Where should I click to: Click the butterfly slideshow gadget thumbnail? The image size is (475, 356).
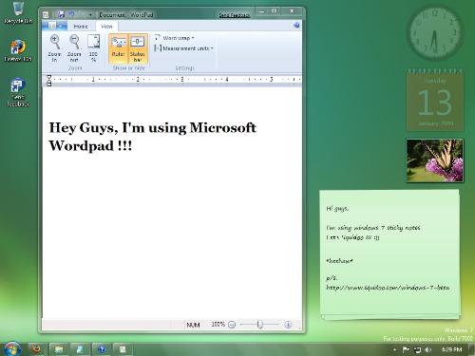435,160
